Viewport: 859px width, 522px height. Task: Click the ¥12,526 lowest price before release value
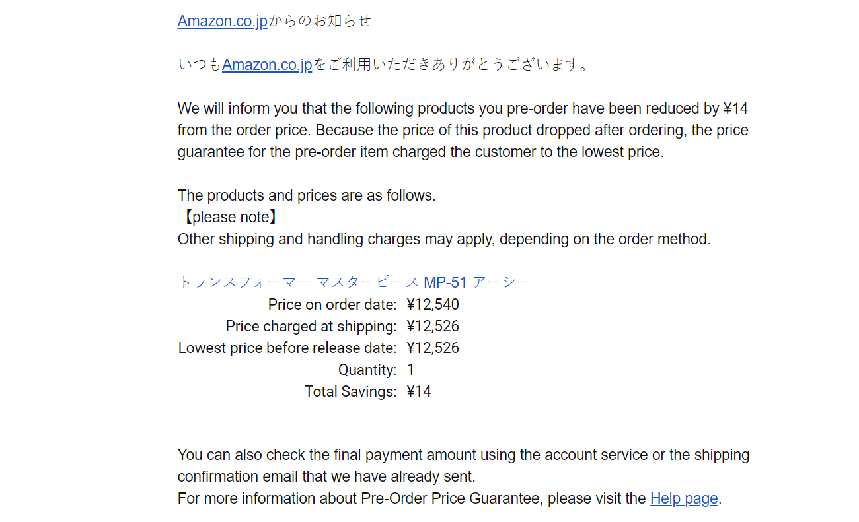coord(433,348)
